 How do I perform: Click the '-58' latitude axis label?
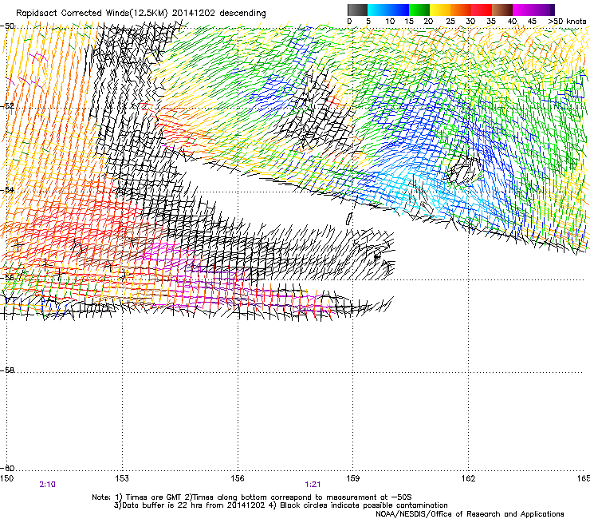click(7, 370)
